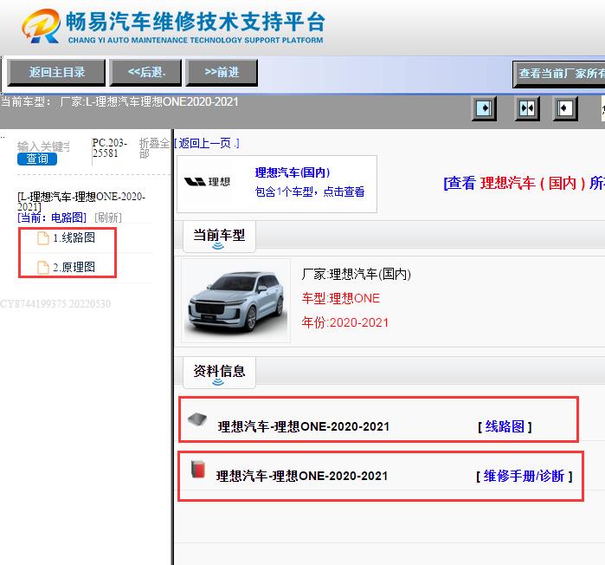The width and height of the screenshot is (605, 565).
Task: Click the left-panel expand arrow icon
Action: (484, 108)
